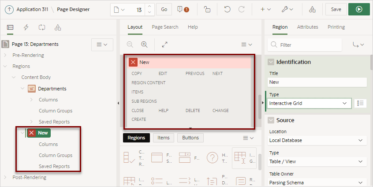Switch to the Layout tab
This screenshot has width=373, height=187.
point(135,27)
